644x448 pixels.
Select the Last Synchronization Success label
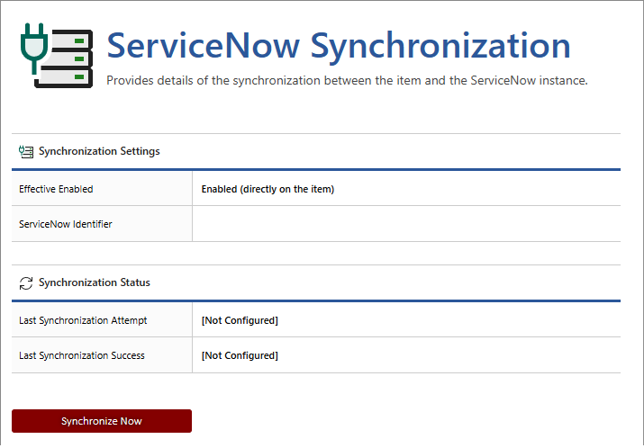[82, 355]
